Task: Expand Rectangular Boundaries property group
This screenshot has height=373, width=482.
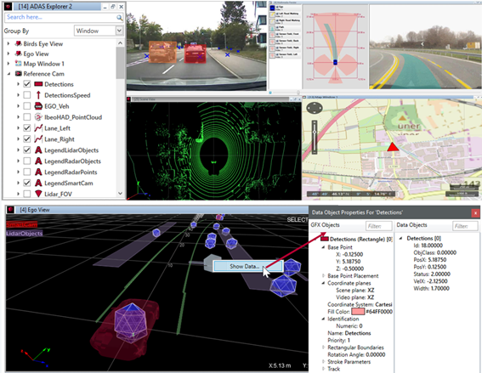Action: pyautogui.click(x=323, y=348)
